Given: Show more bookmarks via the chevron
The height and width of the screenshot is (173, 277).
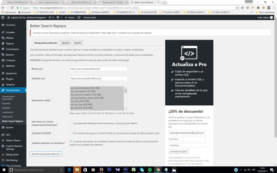Looking at the screenshot, I should click(x=251, y=12).
